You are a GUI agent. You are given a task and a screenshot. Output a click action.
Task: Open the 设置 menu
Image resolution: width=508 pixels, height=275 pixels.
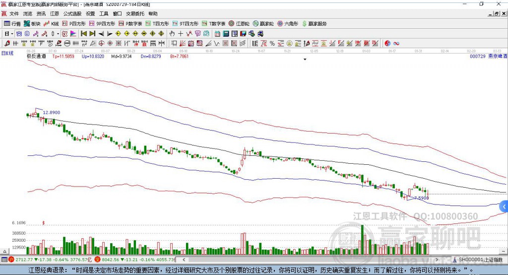(90, 13)
